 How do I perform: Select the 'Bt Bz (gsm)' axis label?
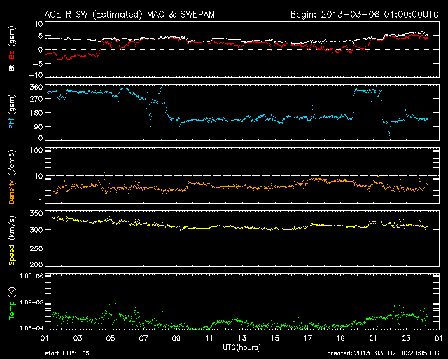tap(12, 48)
